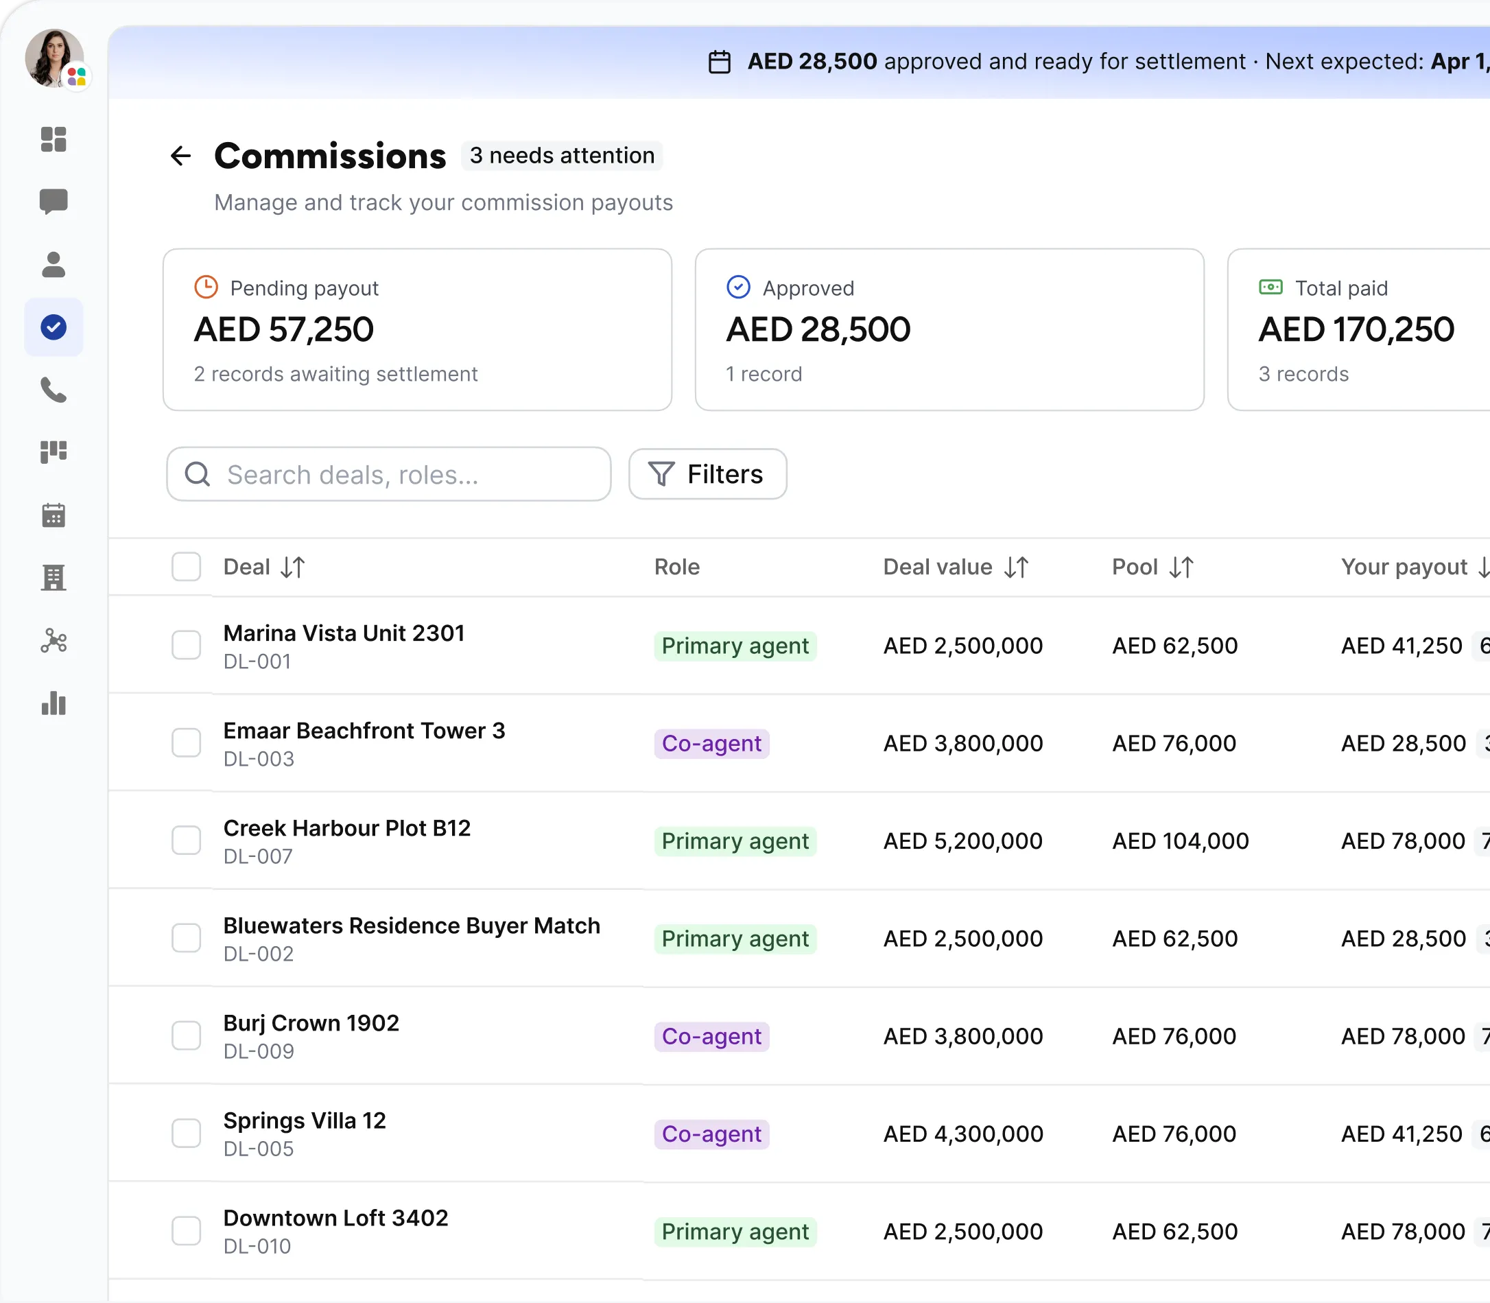The height and width of the screenshot is (1303, 1490).
Task: Click the clock icon on Pending payout card
Action: coord(206,287)
